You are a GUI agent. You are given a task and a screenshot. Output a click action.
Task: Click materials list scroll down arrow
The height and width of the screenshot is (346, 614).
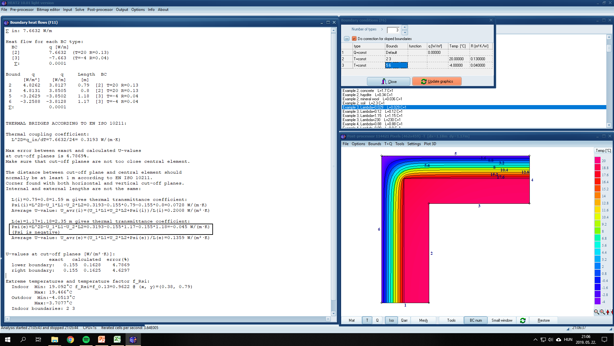click(609, 125)
